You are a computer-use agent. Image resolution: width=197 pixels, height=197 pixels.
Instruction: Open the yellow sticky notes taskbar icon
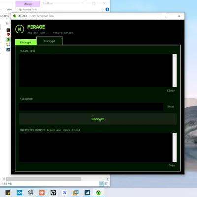8,192
